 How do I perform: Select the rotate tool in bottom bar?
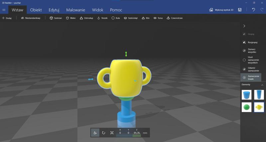[103, 133]
